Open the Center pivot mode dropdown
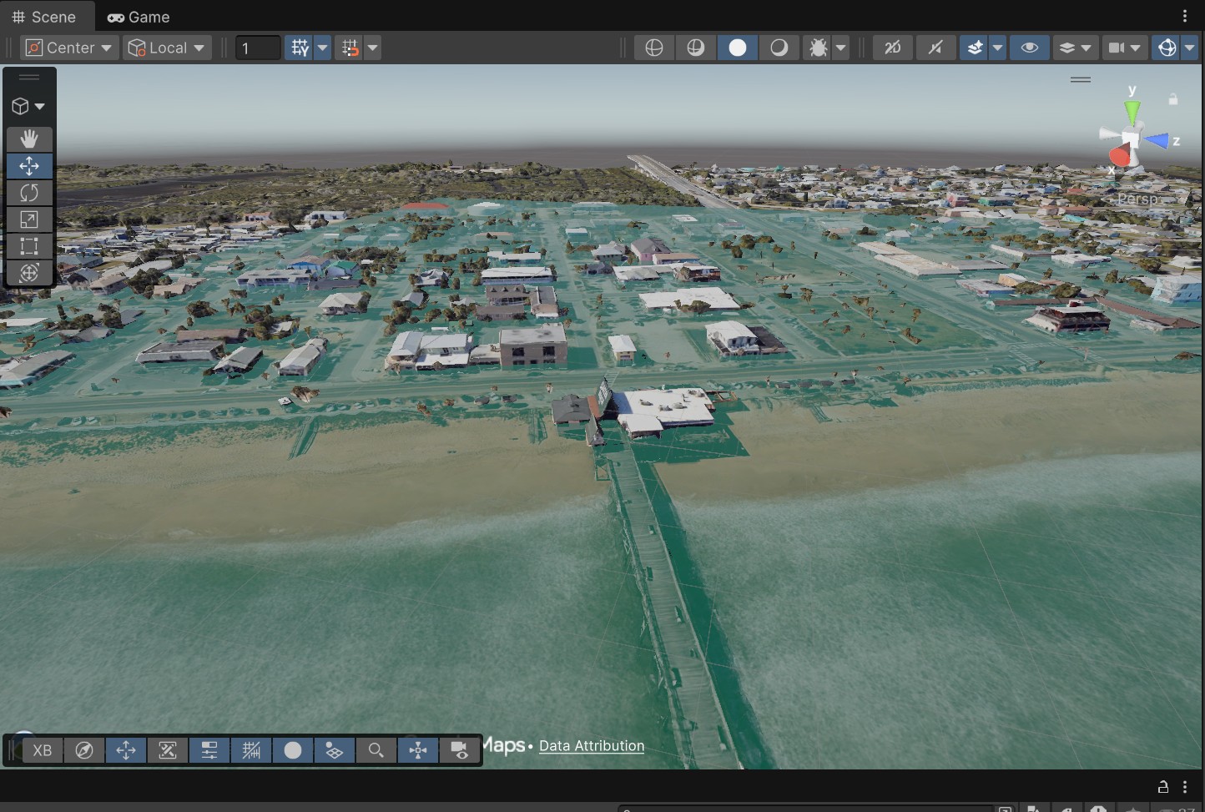The height and width of the screenshot is (812, 1205). tap(70, 48)
